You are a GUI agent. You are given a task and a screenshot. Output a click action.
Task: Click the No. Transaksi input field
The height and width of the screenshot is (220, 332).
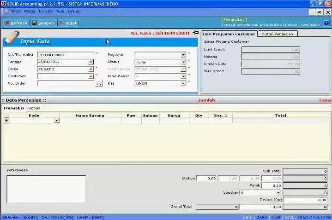(65, 55)
